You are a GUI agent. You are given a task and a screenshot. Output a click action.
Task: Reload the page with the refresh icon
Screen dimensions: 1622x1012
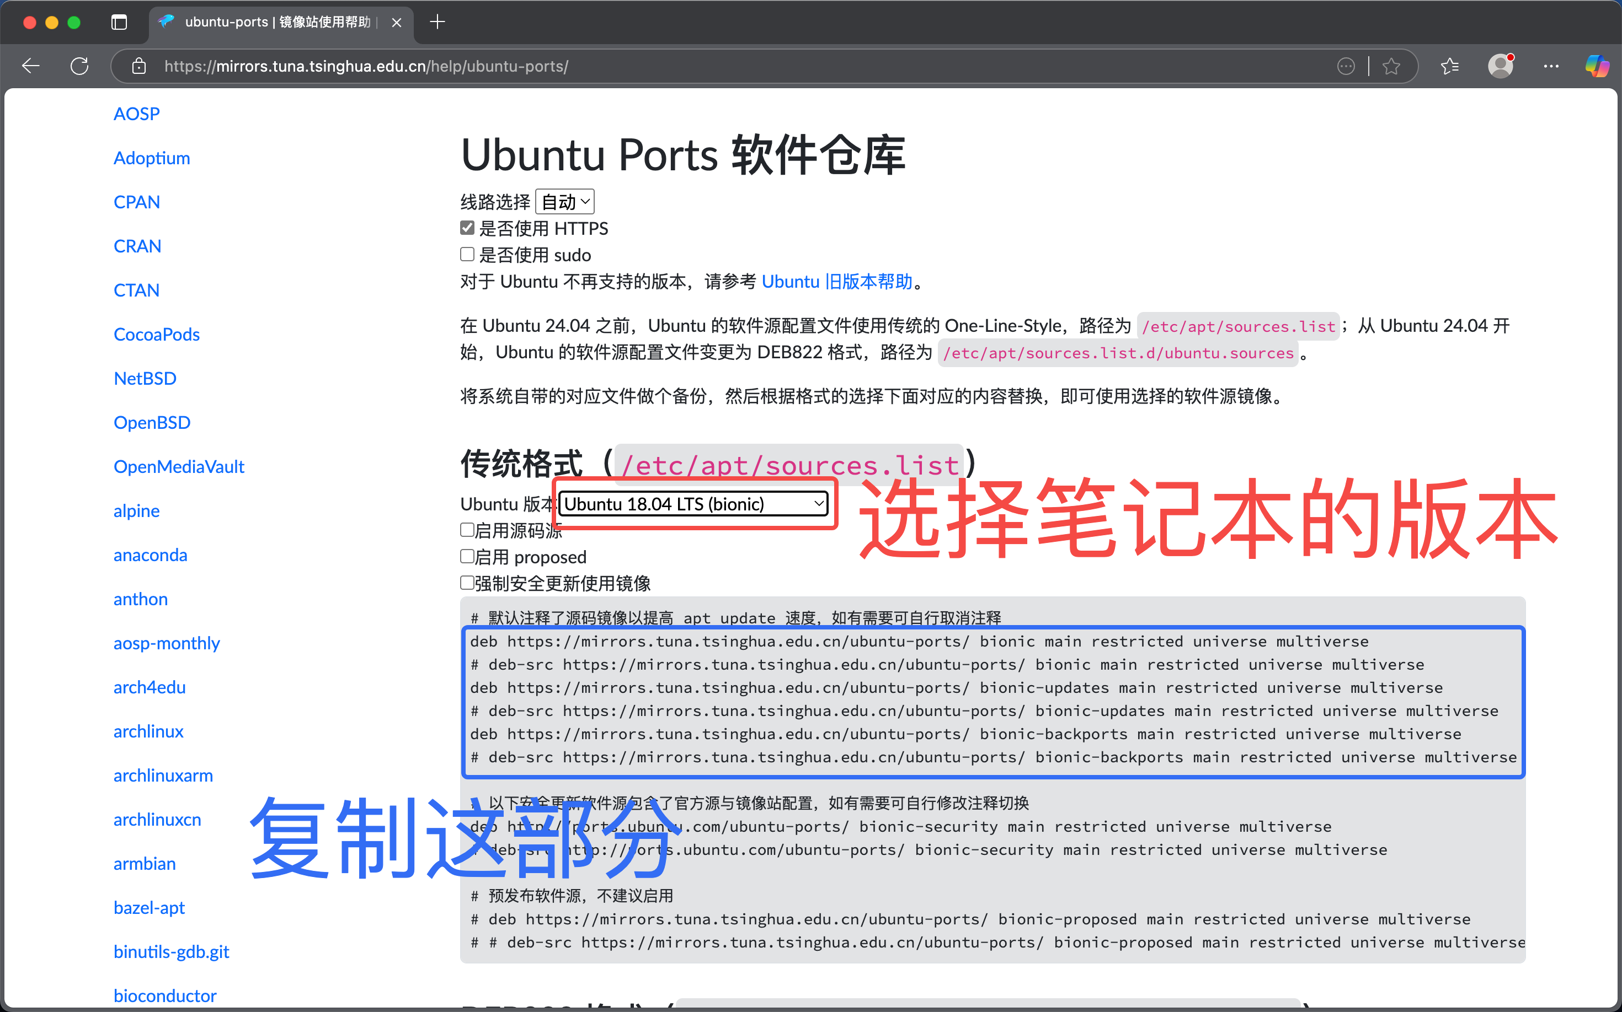coord(80,66)
